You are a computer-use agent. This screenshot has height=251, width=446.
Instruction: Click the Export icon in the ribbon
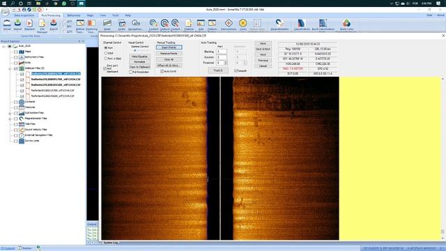point(54,23)
